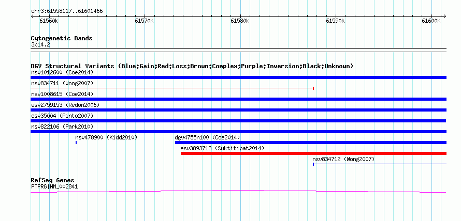The width and height of the screenshot is (461, 221).
Task: Select the dgv4755n100 (Coe2014) blue bar
Action: (311, 143)
